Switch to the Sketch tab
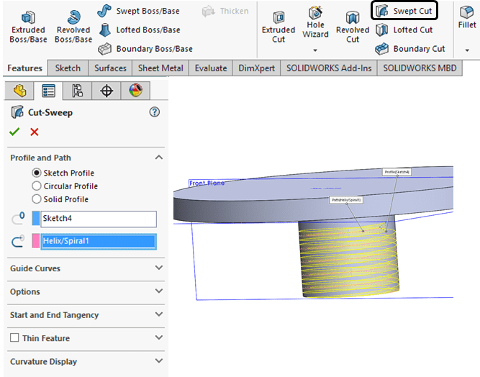This screenshot has height=377, width=480. coord(68,68)
